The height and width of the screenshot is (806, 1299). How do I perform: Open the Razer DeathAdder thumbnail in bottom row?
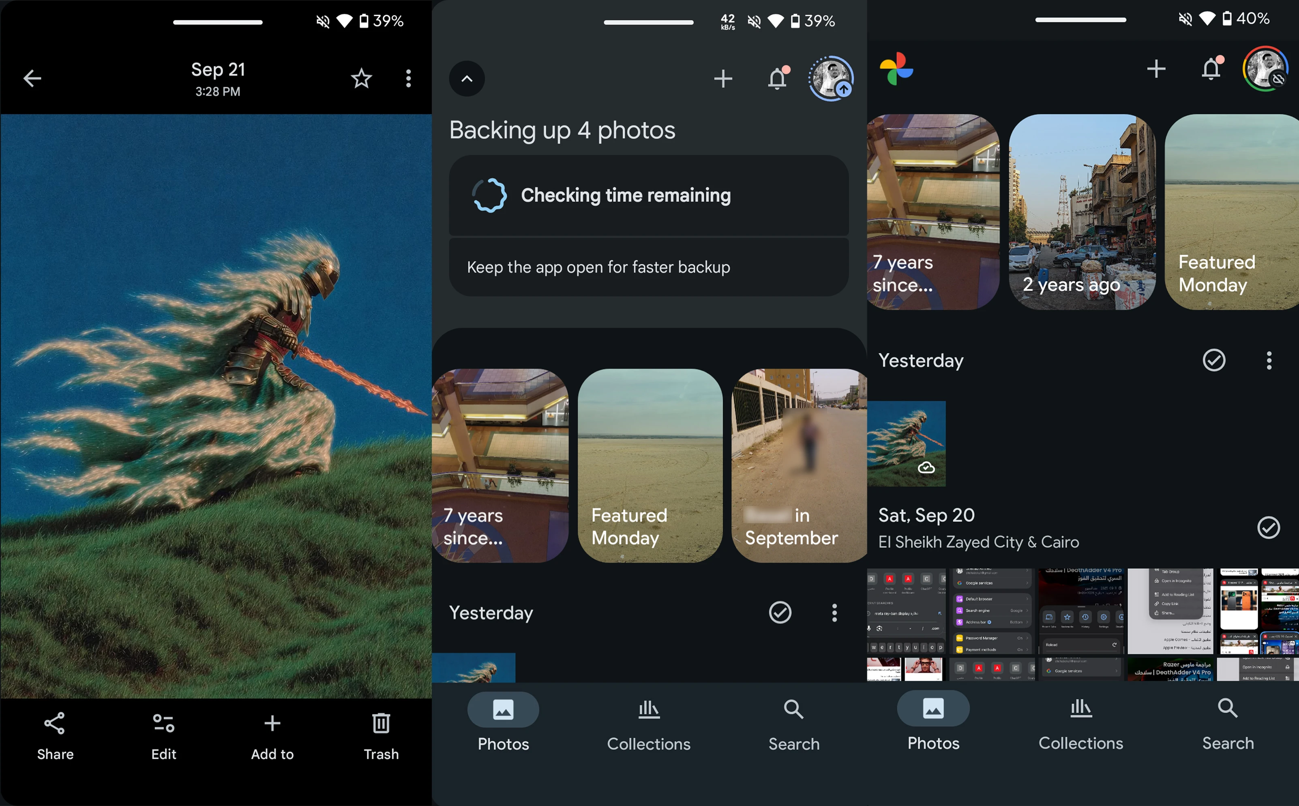pyautogui.click(x=1170, y=669)
